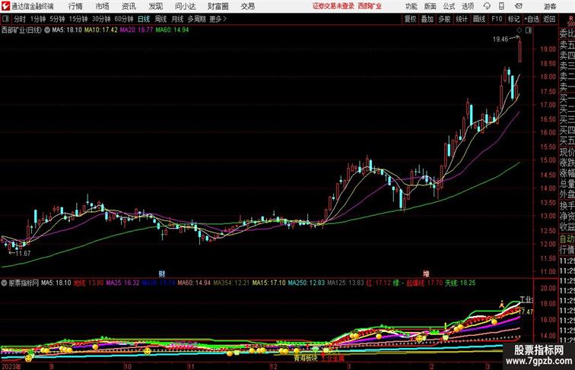Viewport: 575px width, 370px height.
Task: Click the red R badge in side panel
Action: point(570,18)
